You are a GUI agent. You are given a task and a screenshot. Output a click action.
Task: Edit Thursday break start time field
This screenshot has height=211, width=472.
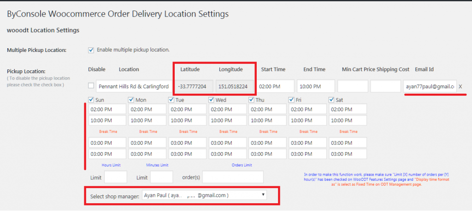pos(268,143)
